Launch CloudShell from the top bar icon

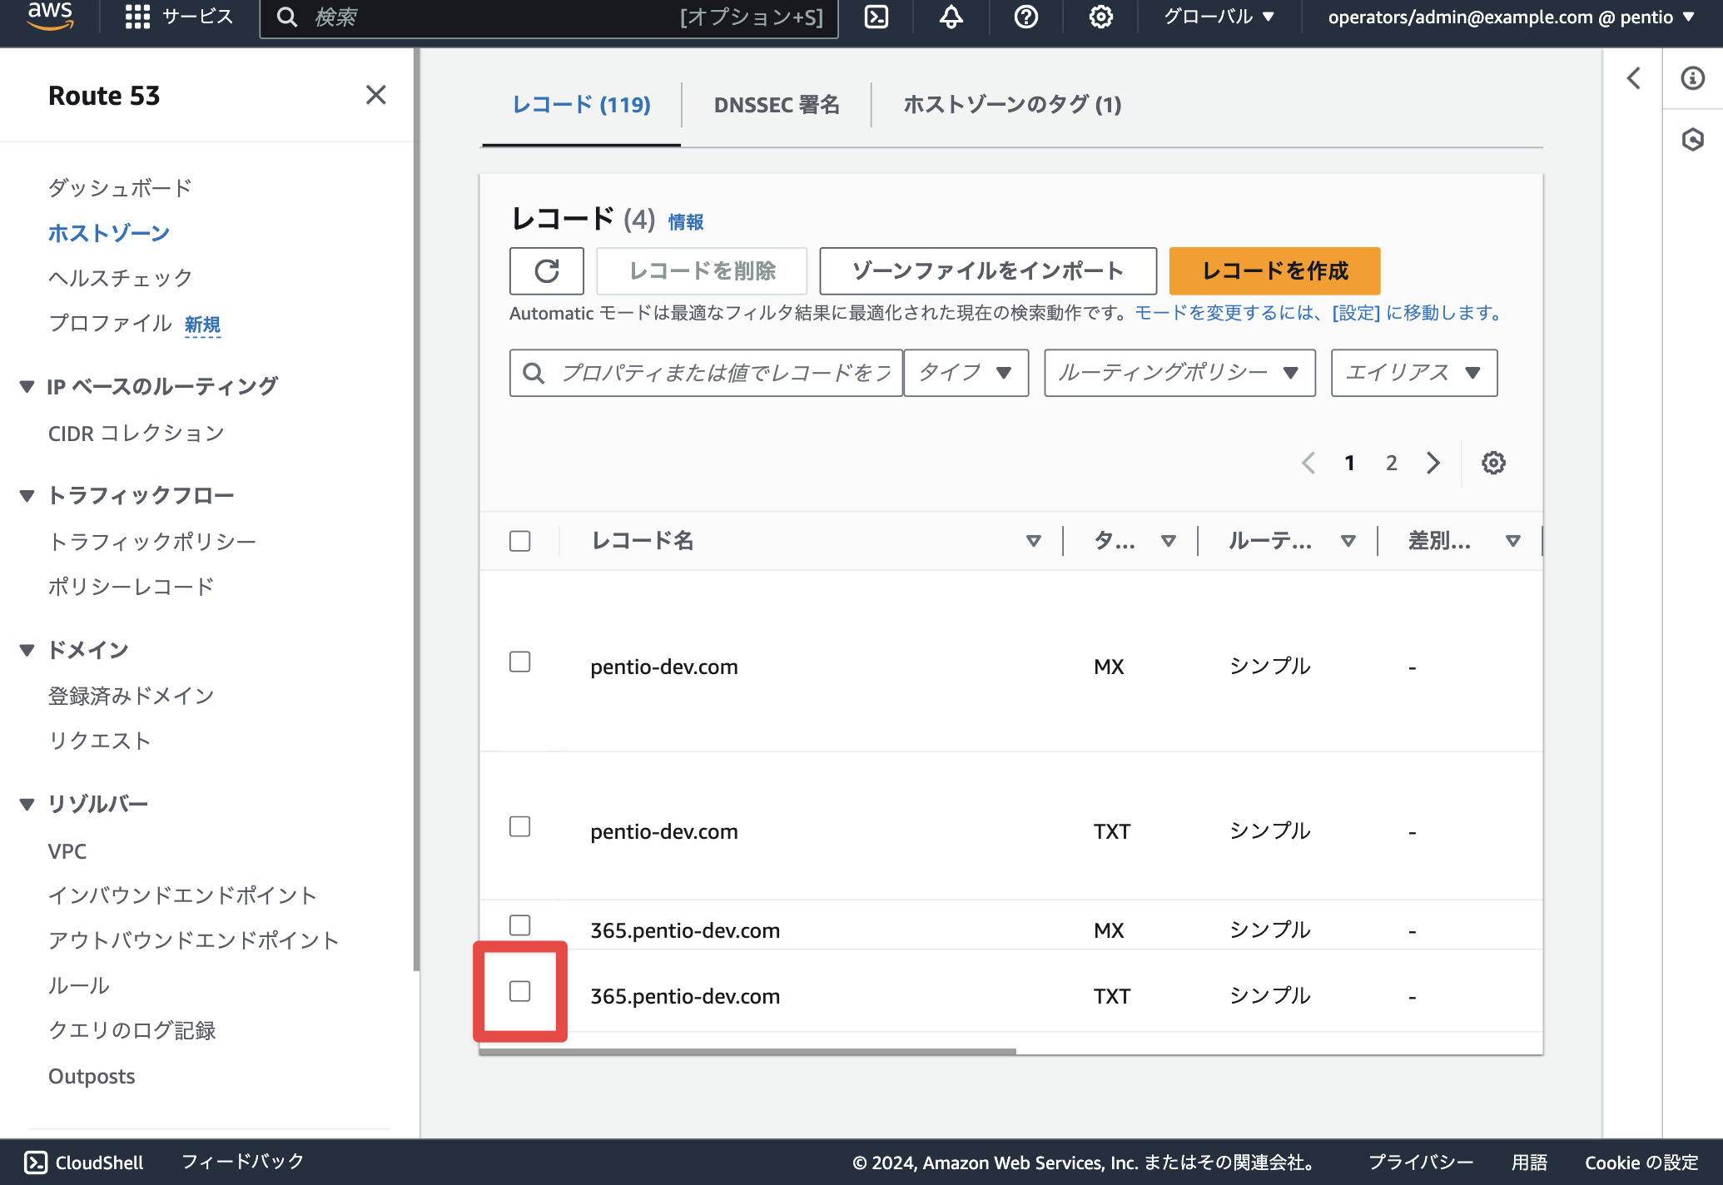click(876, 17)
